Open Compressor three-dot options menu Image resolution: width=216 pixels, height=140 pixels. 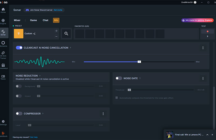103,114
